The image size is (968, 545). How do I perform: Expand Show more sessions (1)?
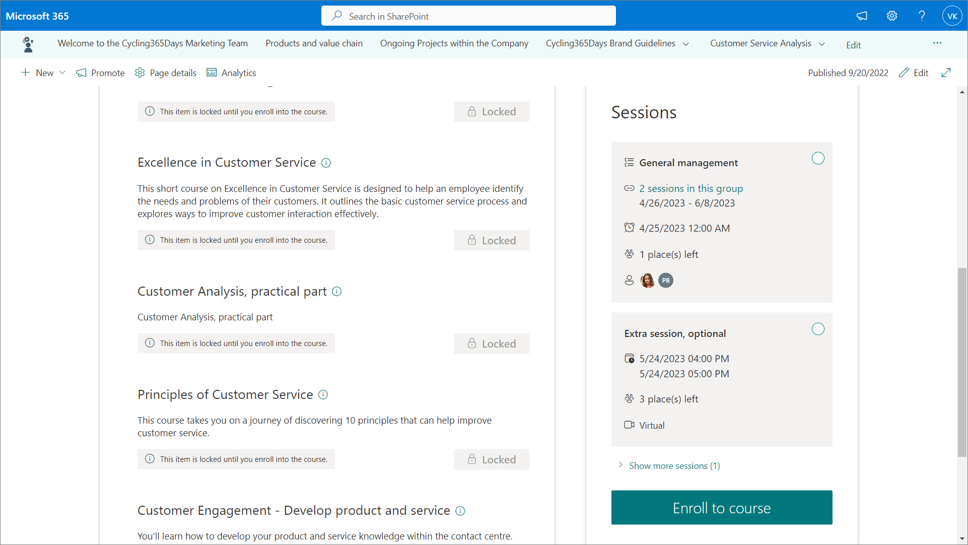[x=674, y=466]
